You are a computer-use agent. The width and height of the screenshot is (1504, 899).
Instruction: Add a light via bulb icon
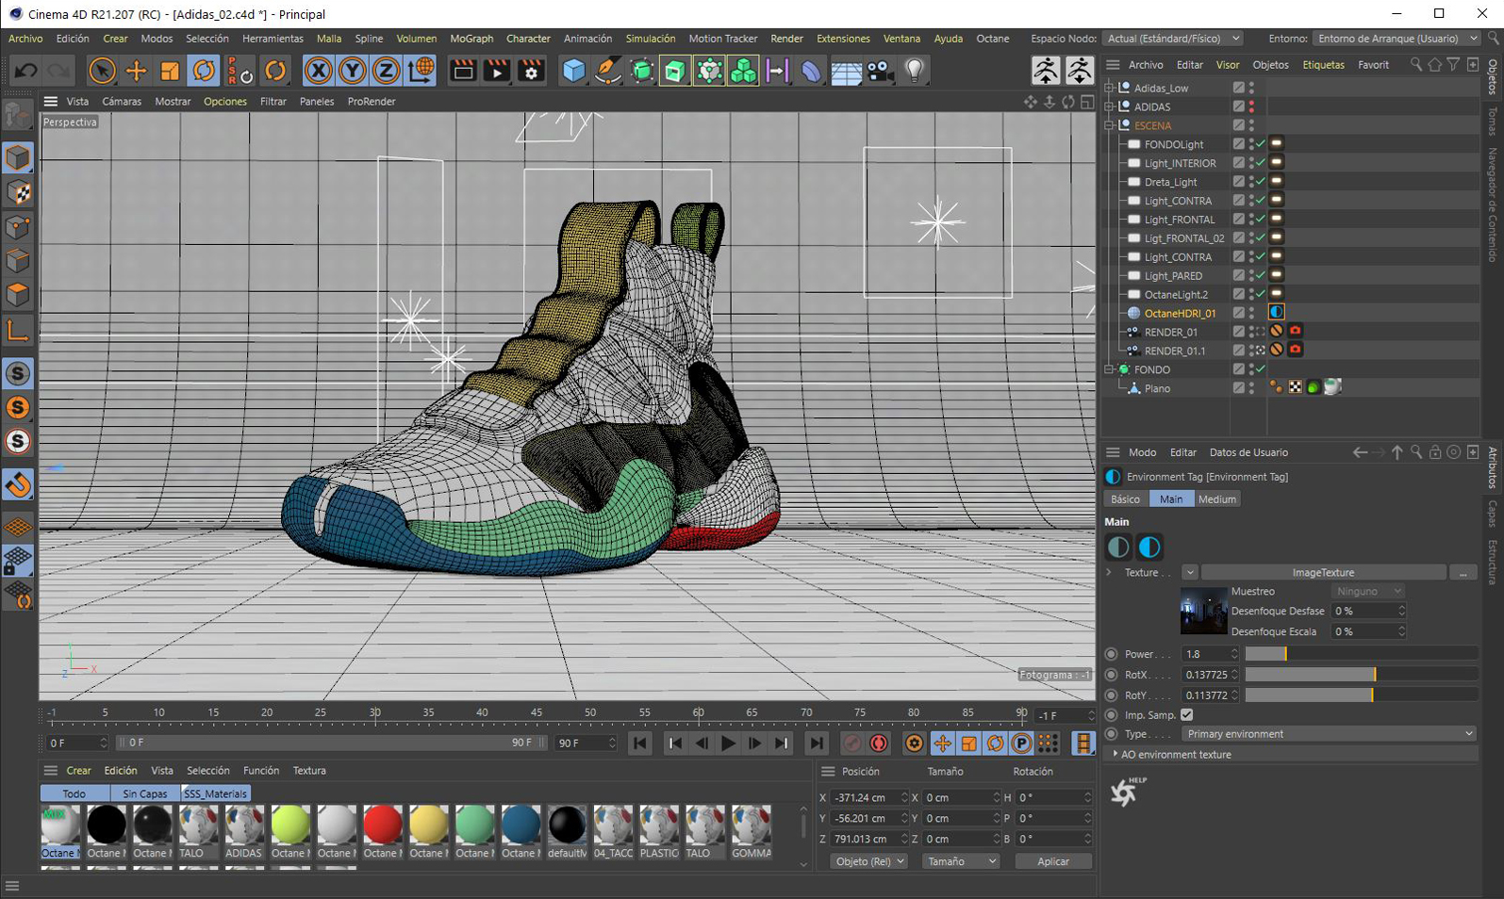(x=914, y=71)
